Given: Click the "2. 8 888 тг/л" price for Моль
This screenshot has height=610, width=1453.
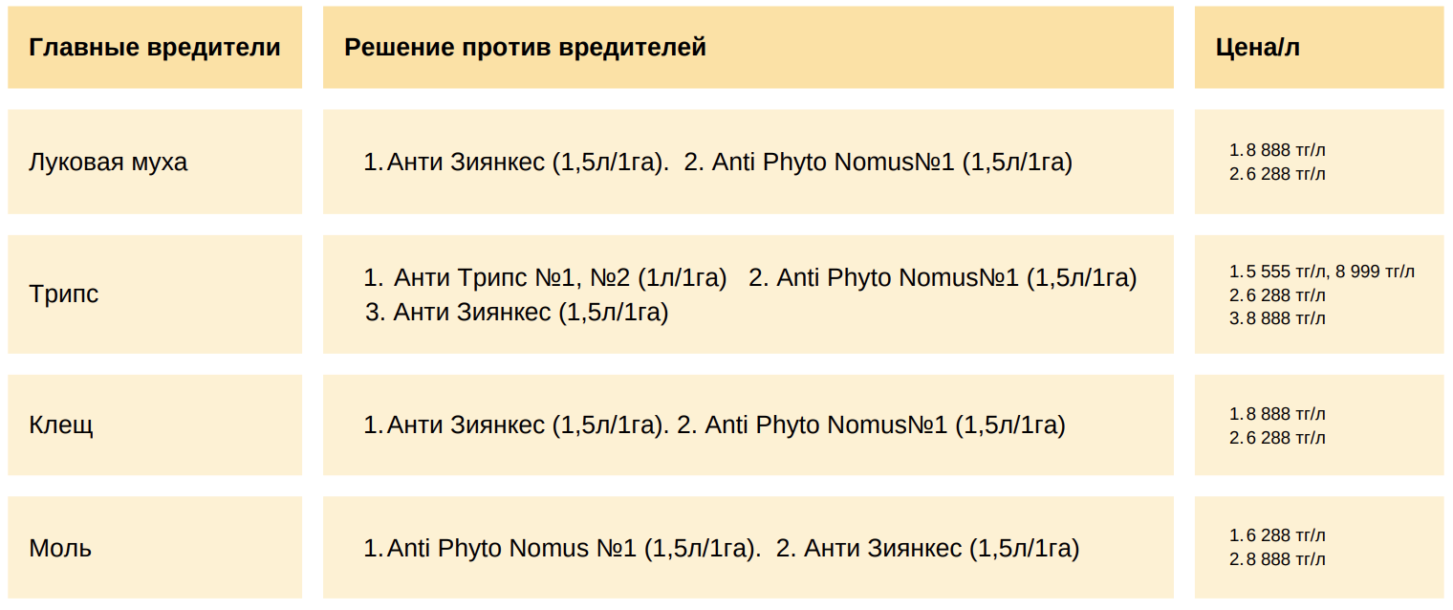Looking at the screenshot, I should [x=1278, y=559].
